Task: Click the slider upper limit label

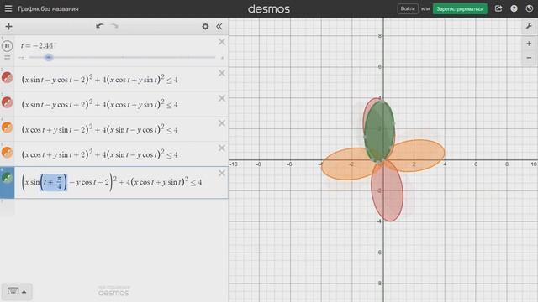Action: pos(222,58)
